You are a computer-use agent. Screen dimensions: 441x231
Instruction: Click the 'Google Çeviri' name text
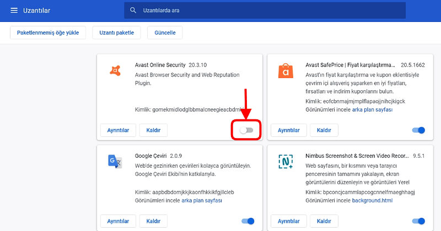tap(150, 156)
